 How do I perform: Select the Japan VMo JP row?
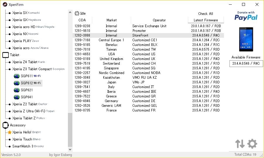tap(148, 82)
